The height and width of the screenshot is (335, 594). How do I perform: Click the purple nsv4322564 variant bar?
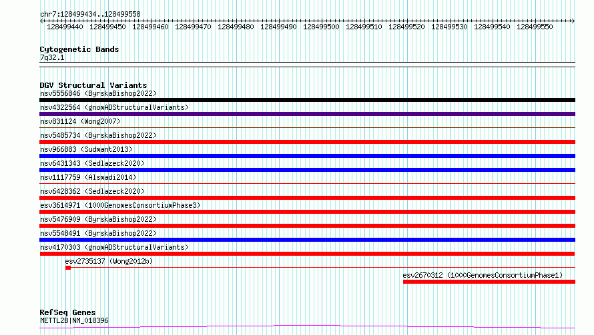(307, 114)
